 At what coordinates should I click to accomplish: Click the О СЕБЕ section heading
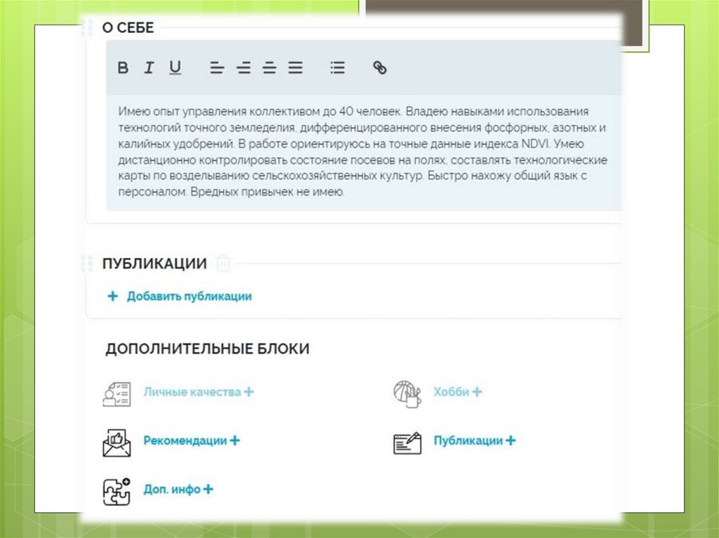[128, 27]
